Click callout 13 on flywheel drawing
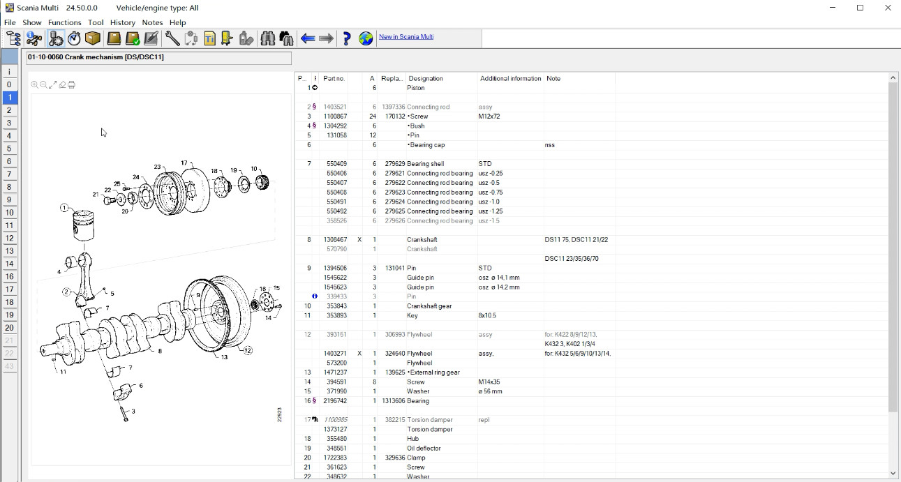 pyautogui.click(x=224, y=357)
